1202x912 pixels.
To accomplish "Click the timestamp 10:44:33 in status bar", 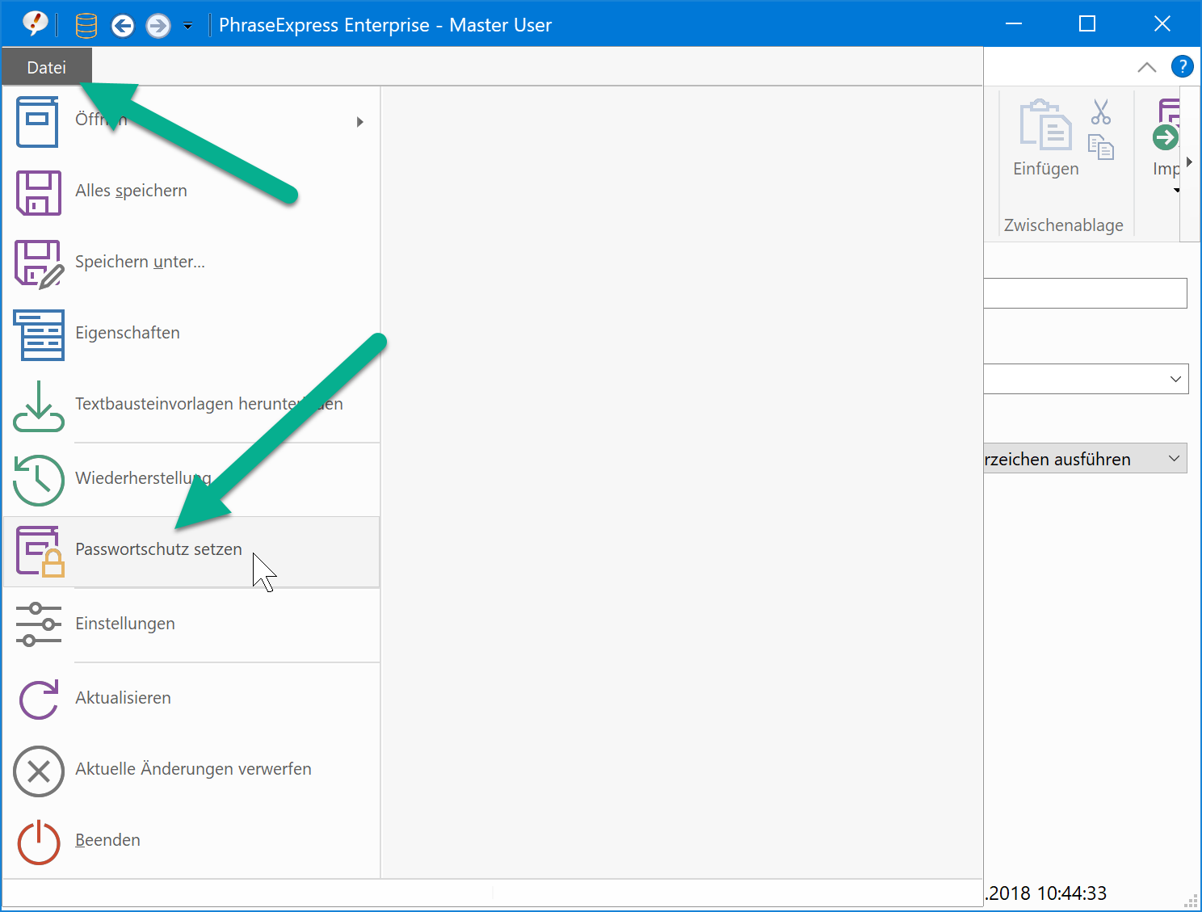I will pos(1072,893).
